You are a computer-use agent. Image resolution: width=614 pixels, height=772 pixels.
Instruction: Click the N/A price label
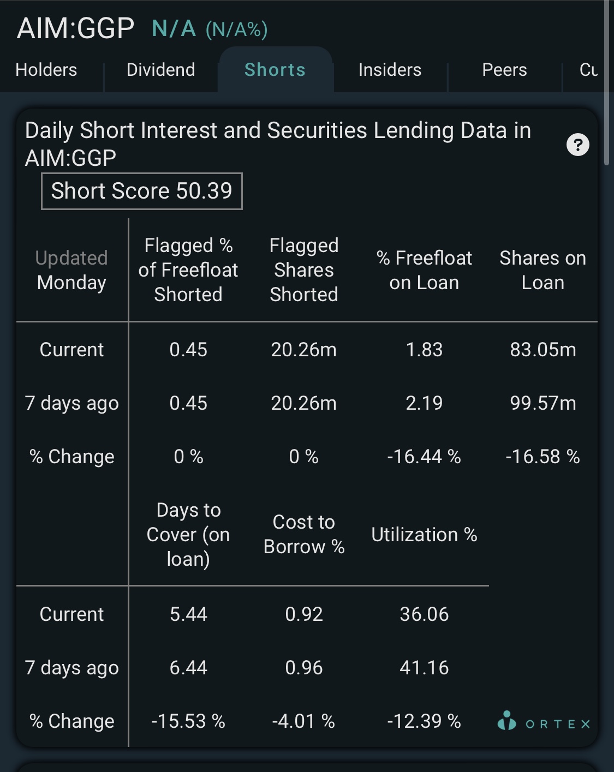click(174, 28)
